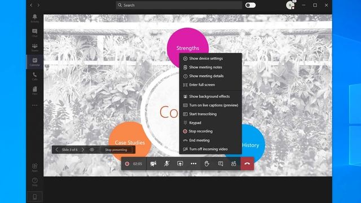Go to the previous slide

coord(56,149)
